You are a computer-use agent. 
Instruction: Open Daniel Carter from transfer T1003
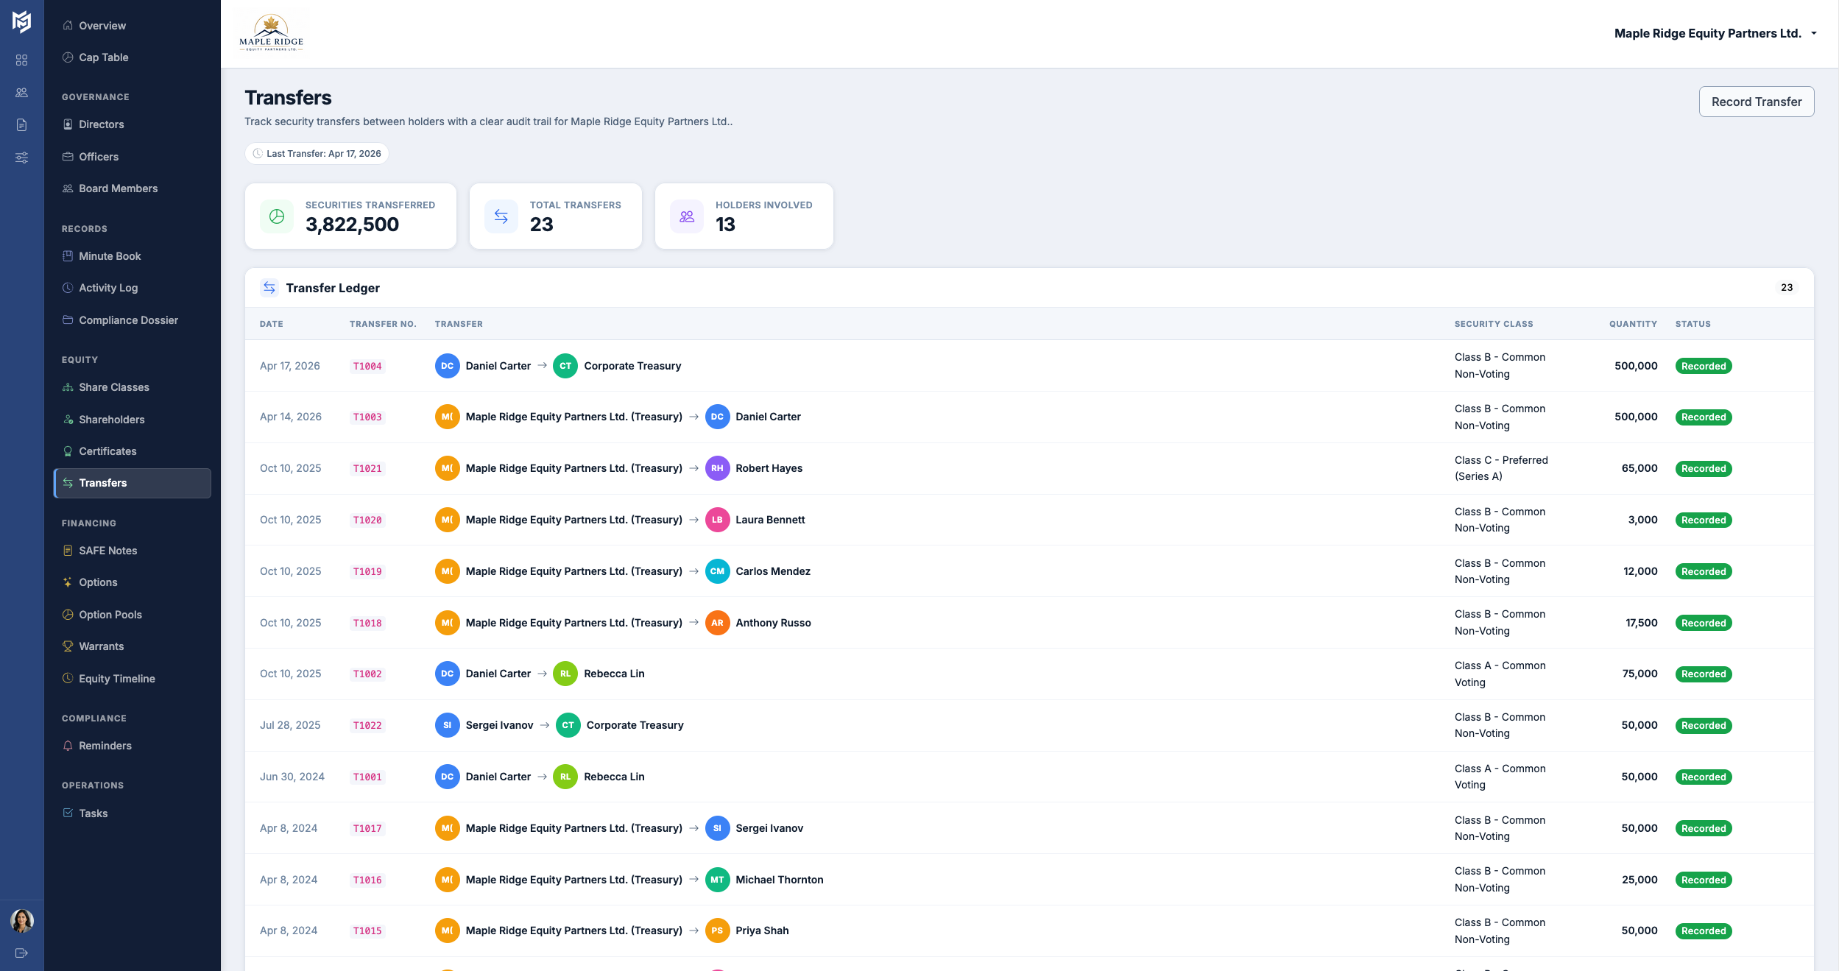pyautogui.click(x=768, y=416)
